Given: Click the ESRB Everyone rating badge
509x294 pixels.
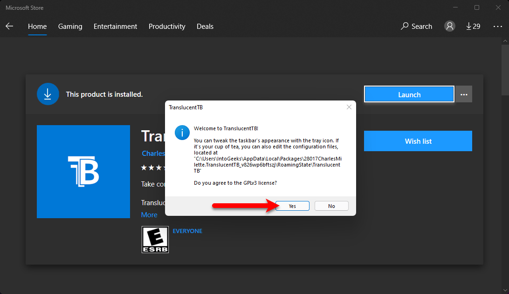Looking at the screenshot, I should [155, 240].
